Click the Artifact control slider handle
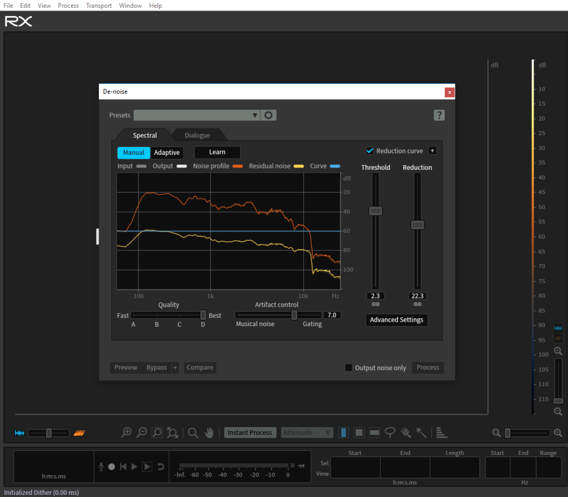The width and height of the screenshot is (568, 497). (x=295, y=315)
